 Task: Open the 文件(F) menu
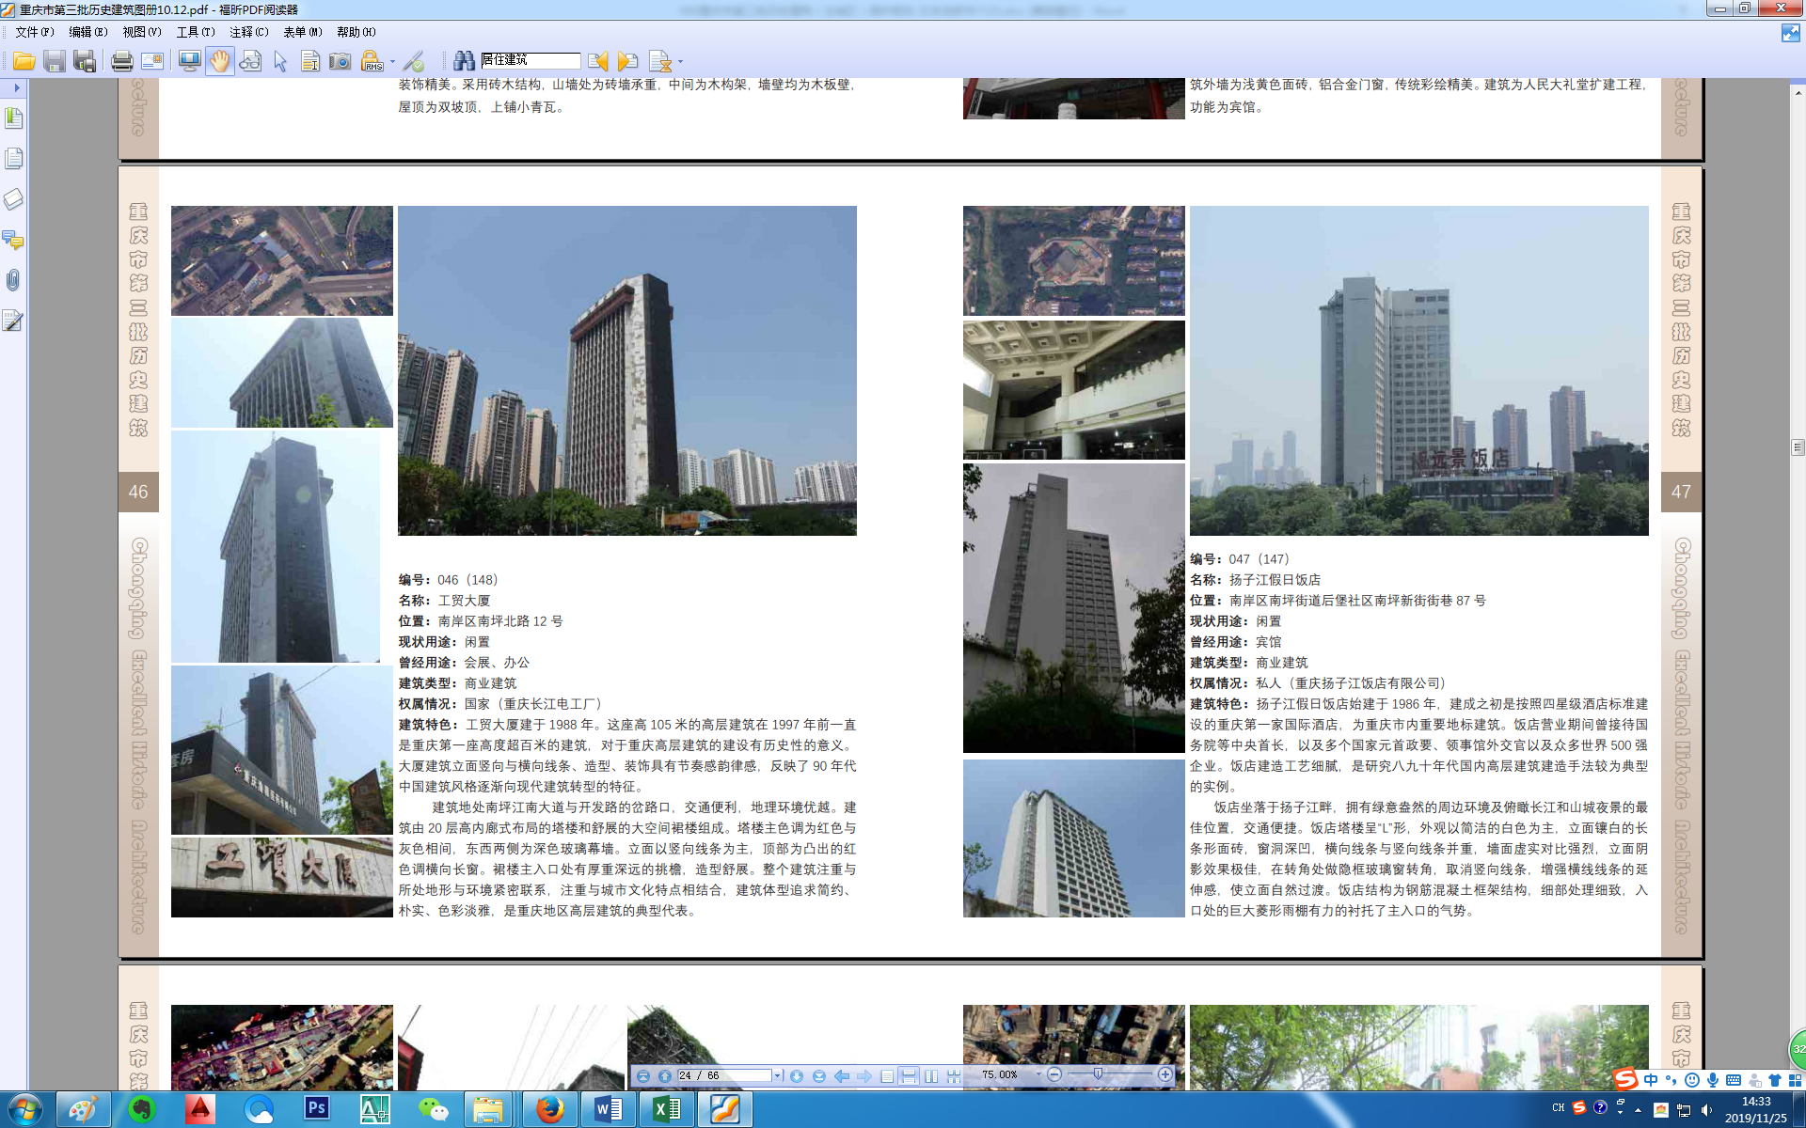[34, 32]
